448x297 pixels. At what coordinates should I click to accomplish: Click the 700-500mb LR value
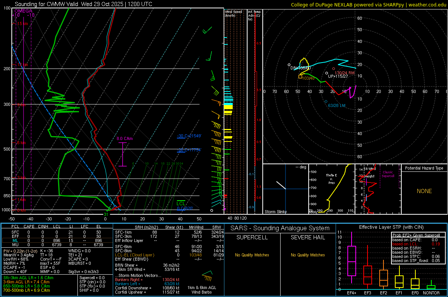tap(27, 290)
